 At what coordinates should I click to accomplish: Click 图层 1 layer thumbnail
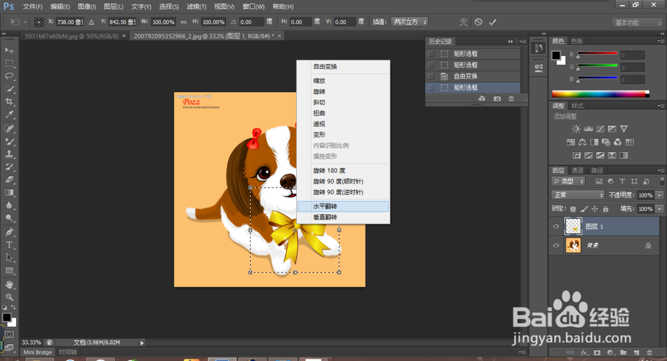click(573, 226)
